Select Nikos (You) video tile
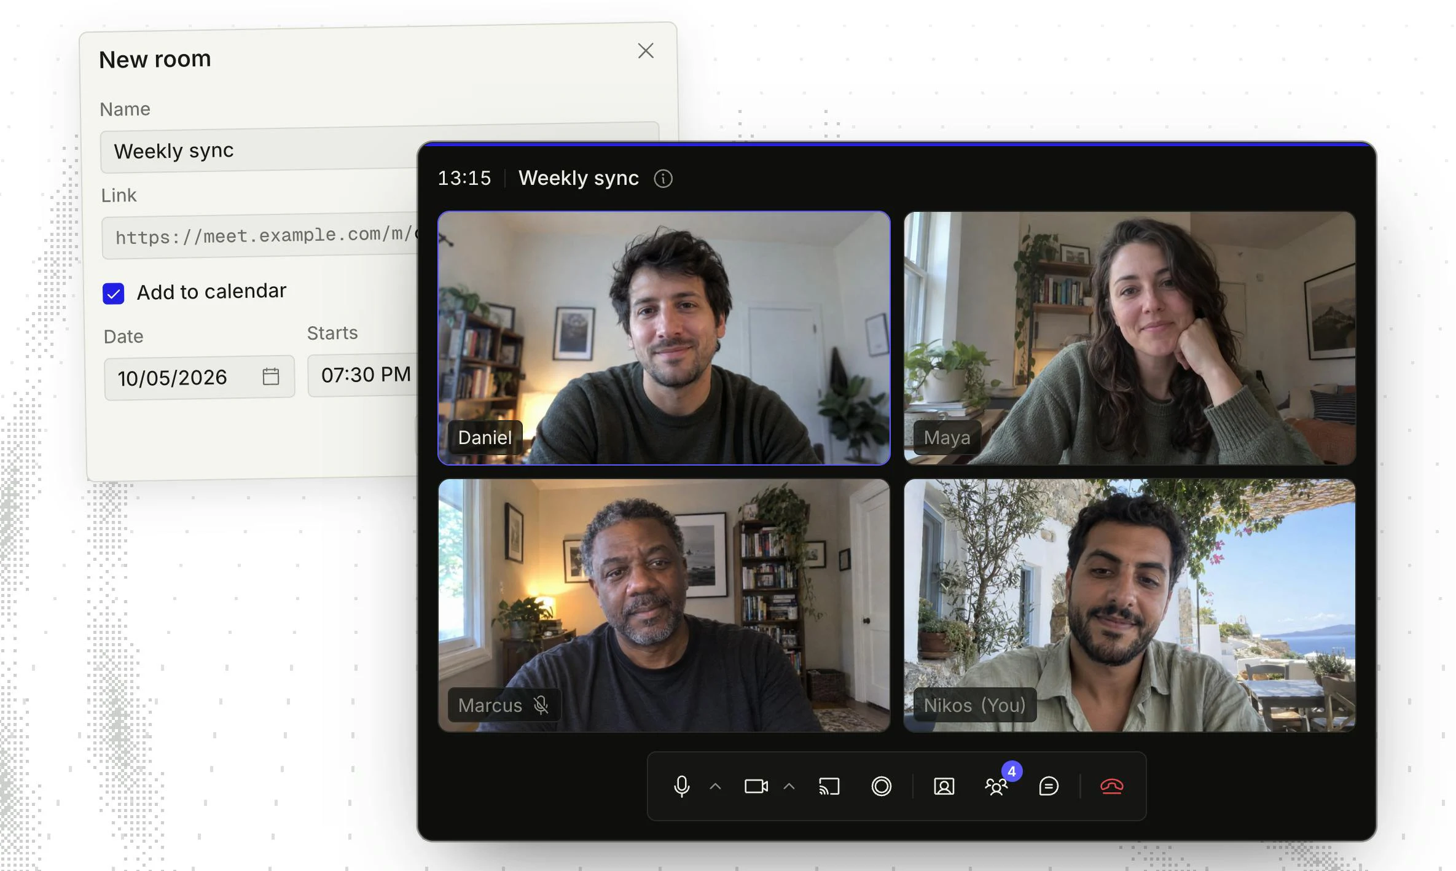Image resolution: width=1456 pixels, height=871 pixels. [1130, 606]
